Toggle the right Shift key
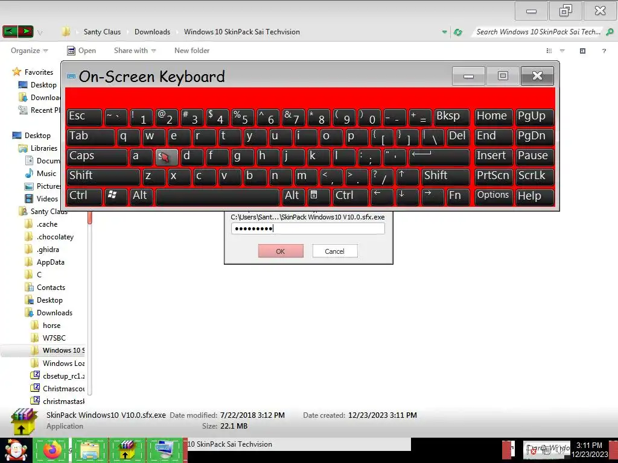 point(446,177)
